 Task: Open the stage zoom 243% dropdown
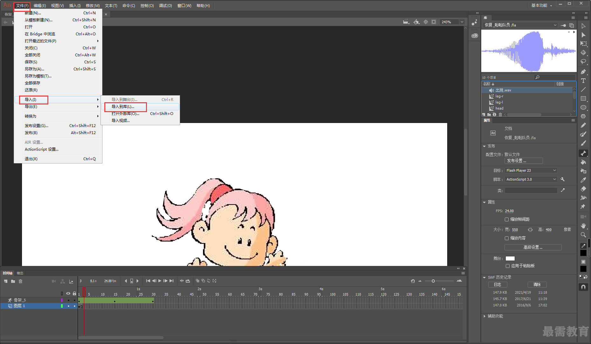(x=462, y=22)
